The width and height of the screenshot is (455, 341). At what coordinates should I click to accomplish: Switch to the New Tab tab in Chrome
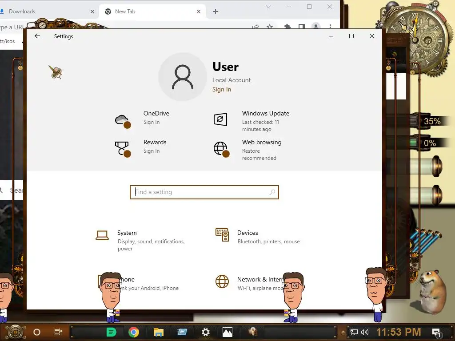152,11
